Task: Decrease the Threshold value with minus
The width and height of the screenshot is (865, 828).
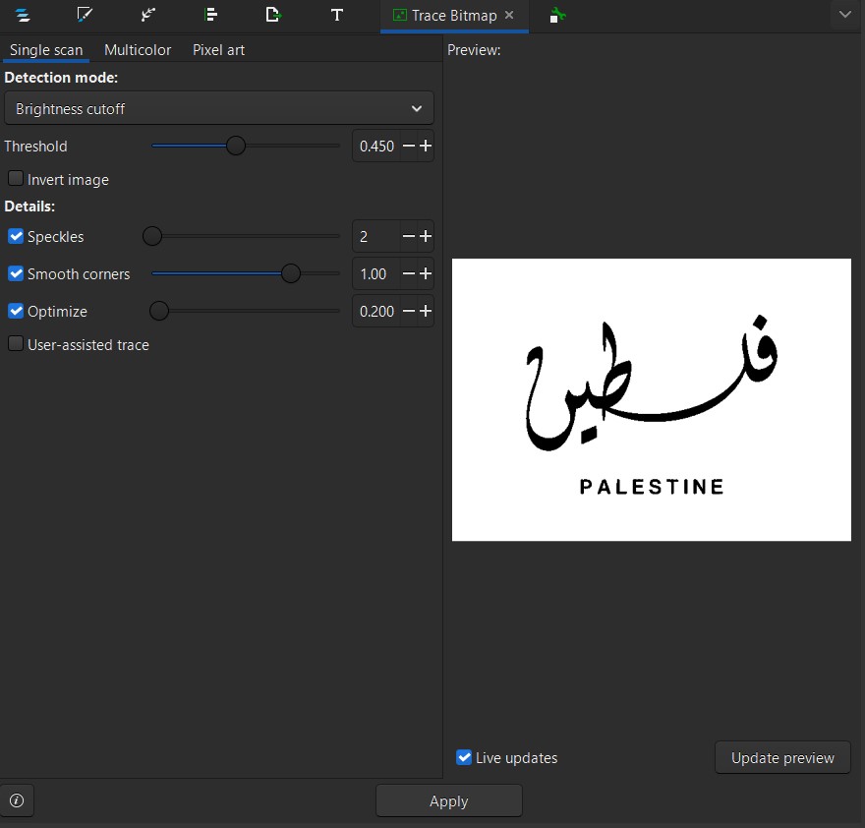Action: click(x=409, y=146)
